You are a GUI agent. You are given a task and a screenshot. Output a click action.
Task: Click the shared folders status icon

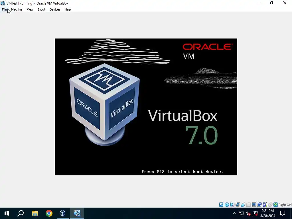248,205
